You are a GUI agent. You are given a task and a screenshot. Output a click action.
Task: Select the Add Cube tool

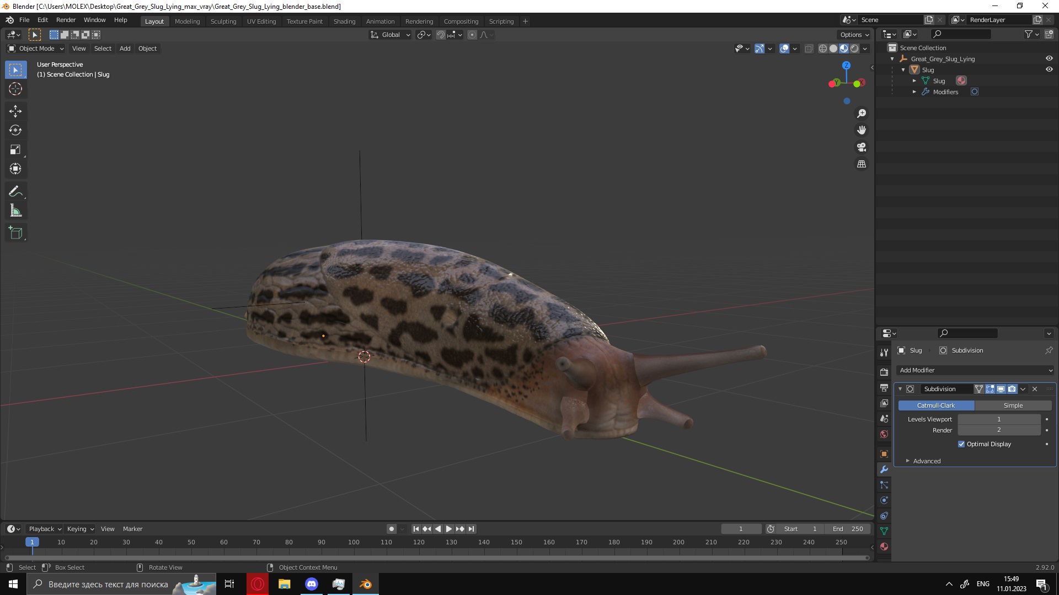[x=15, y=232]
